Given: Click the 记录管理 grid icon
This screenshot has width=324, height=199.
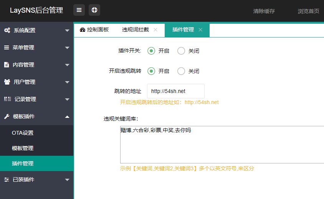Looking at the screenshot, I should click(x=7, y=99).
